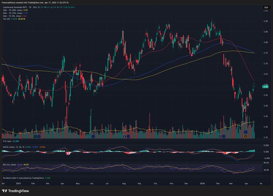Open the SGD currency selector

pyautogui.click(x=266, y=7)
